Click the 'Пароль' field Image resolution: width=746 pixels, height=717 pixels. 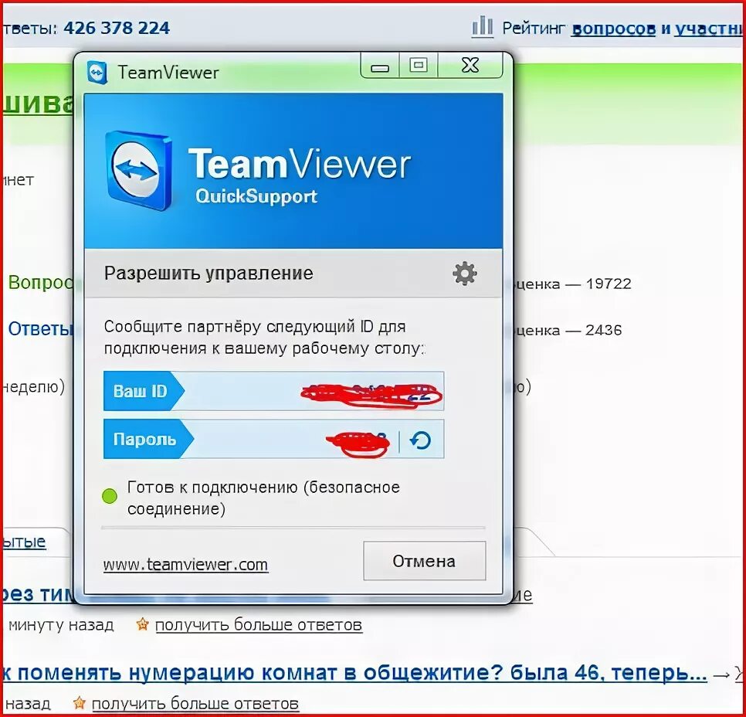[x=273, y=439]
